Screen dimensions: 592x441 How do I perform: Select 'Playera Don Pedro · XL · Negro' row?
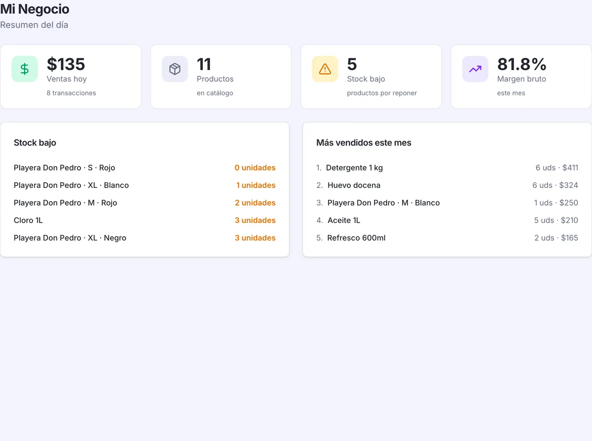(145, 238)
